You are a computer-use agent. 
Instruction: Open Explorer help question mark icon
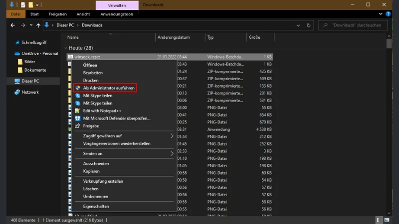click(388, 14)
